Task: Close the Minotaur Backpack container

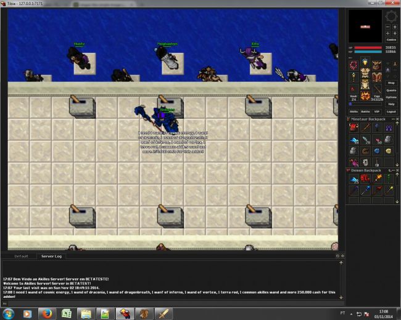Action: coord(397,119)
